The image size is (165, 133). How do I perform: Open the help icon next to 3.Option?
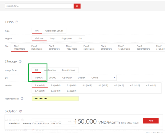(x=21, y=111)
